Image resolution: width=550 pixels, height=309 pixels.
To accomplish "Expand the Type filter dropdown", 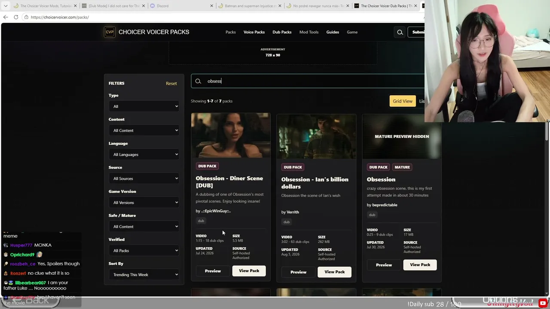I will (144, 106).
